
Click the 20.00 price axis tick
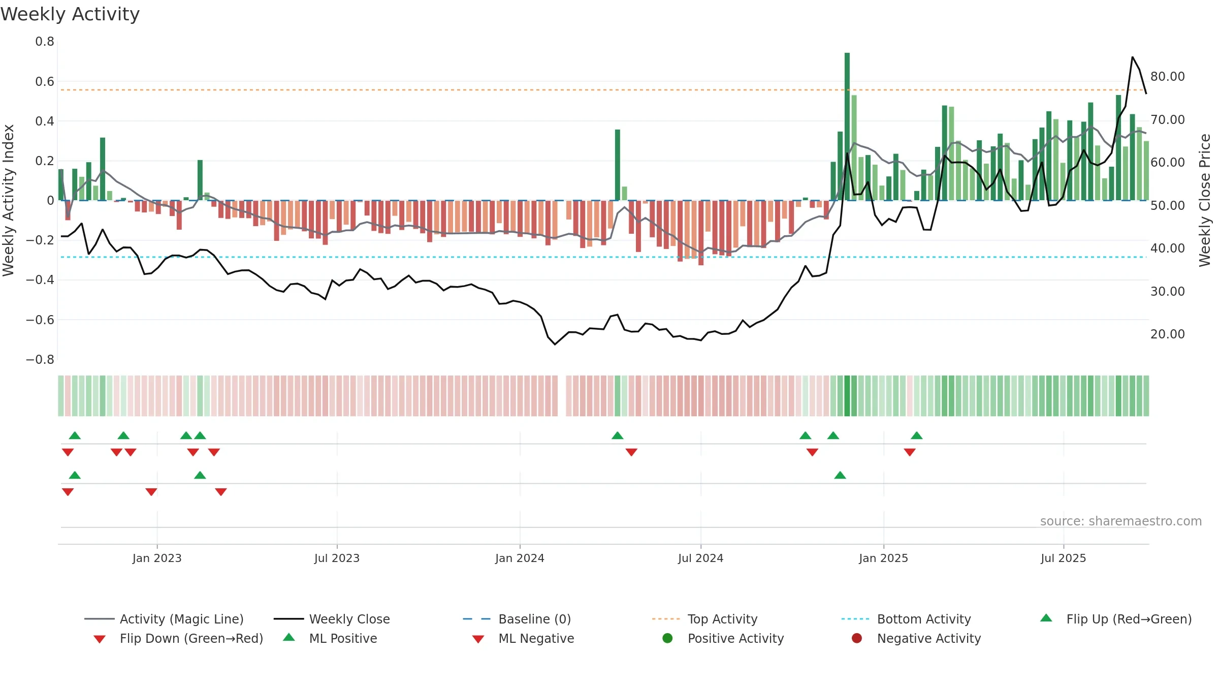[x=1167, y=334]
